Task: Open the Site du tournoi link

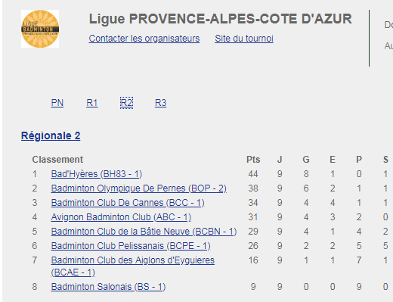Action: pyautogui.click(x=244, y=39)
